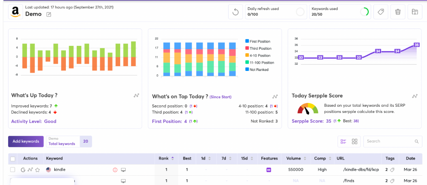Switch to list view layout
427x185 pixels.
(x=343, y=141)
